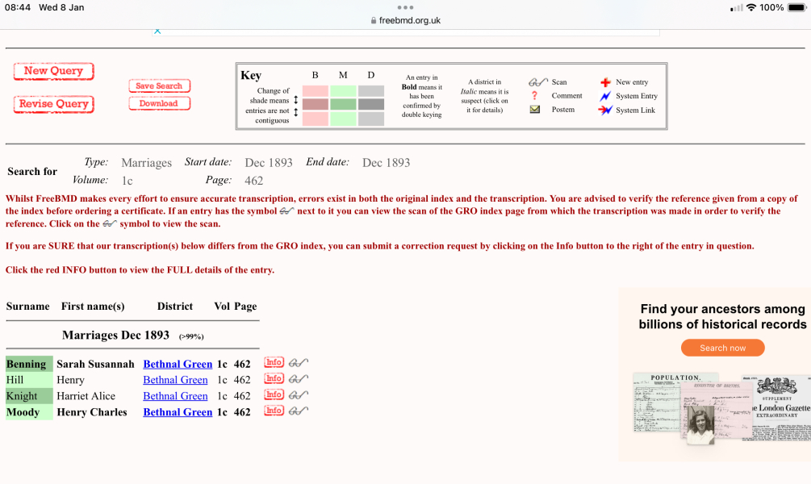Viewport: 811px width, 484px height.
Task: Open Info for Hill Henry entry
Action: 274,379
